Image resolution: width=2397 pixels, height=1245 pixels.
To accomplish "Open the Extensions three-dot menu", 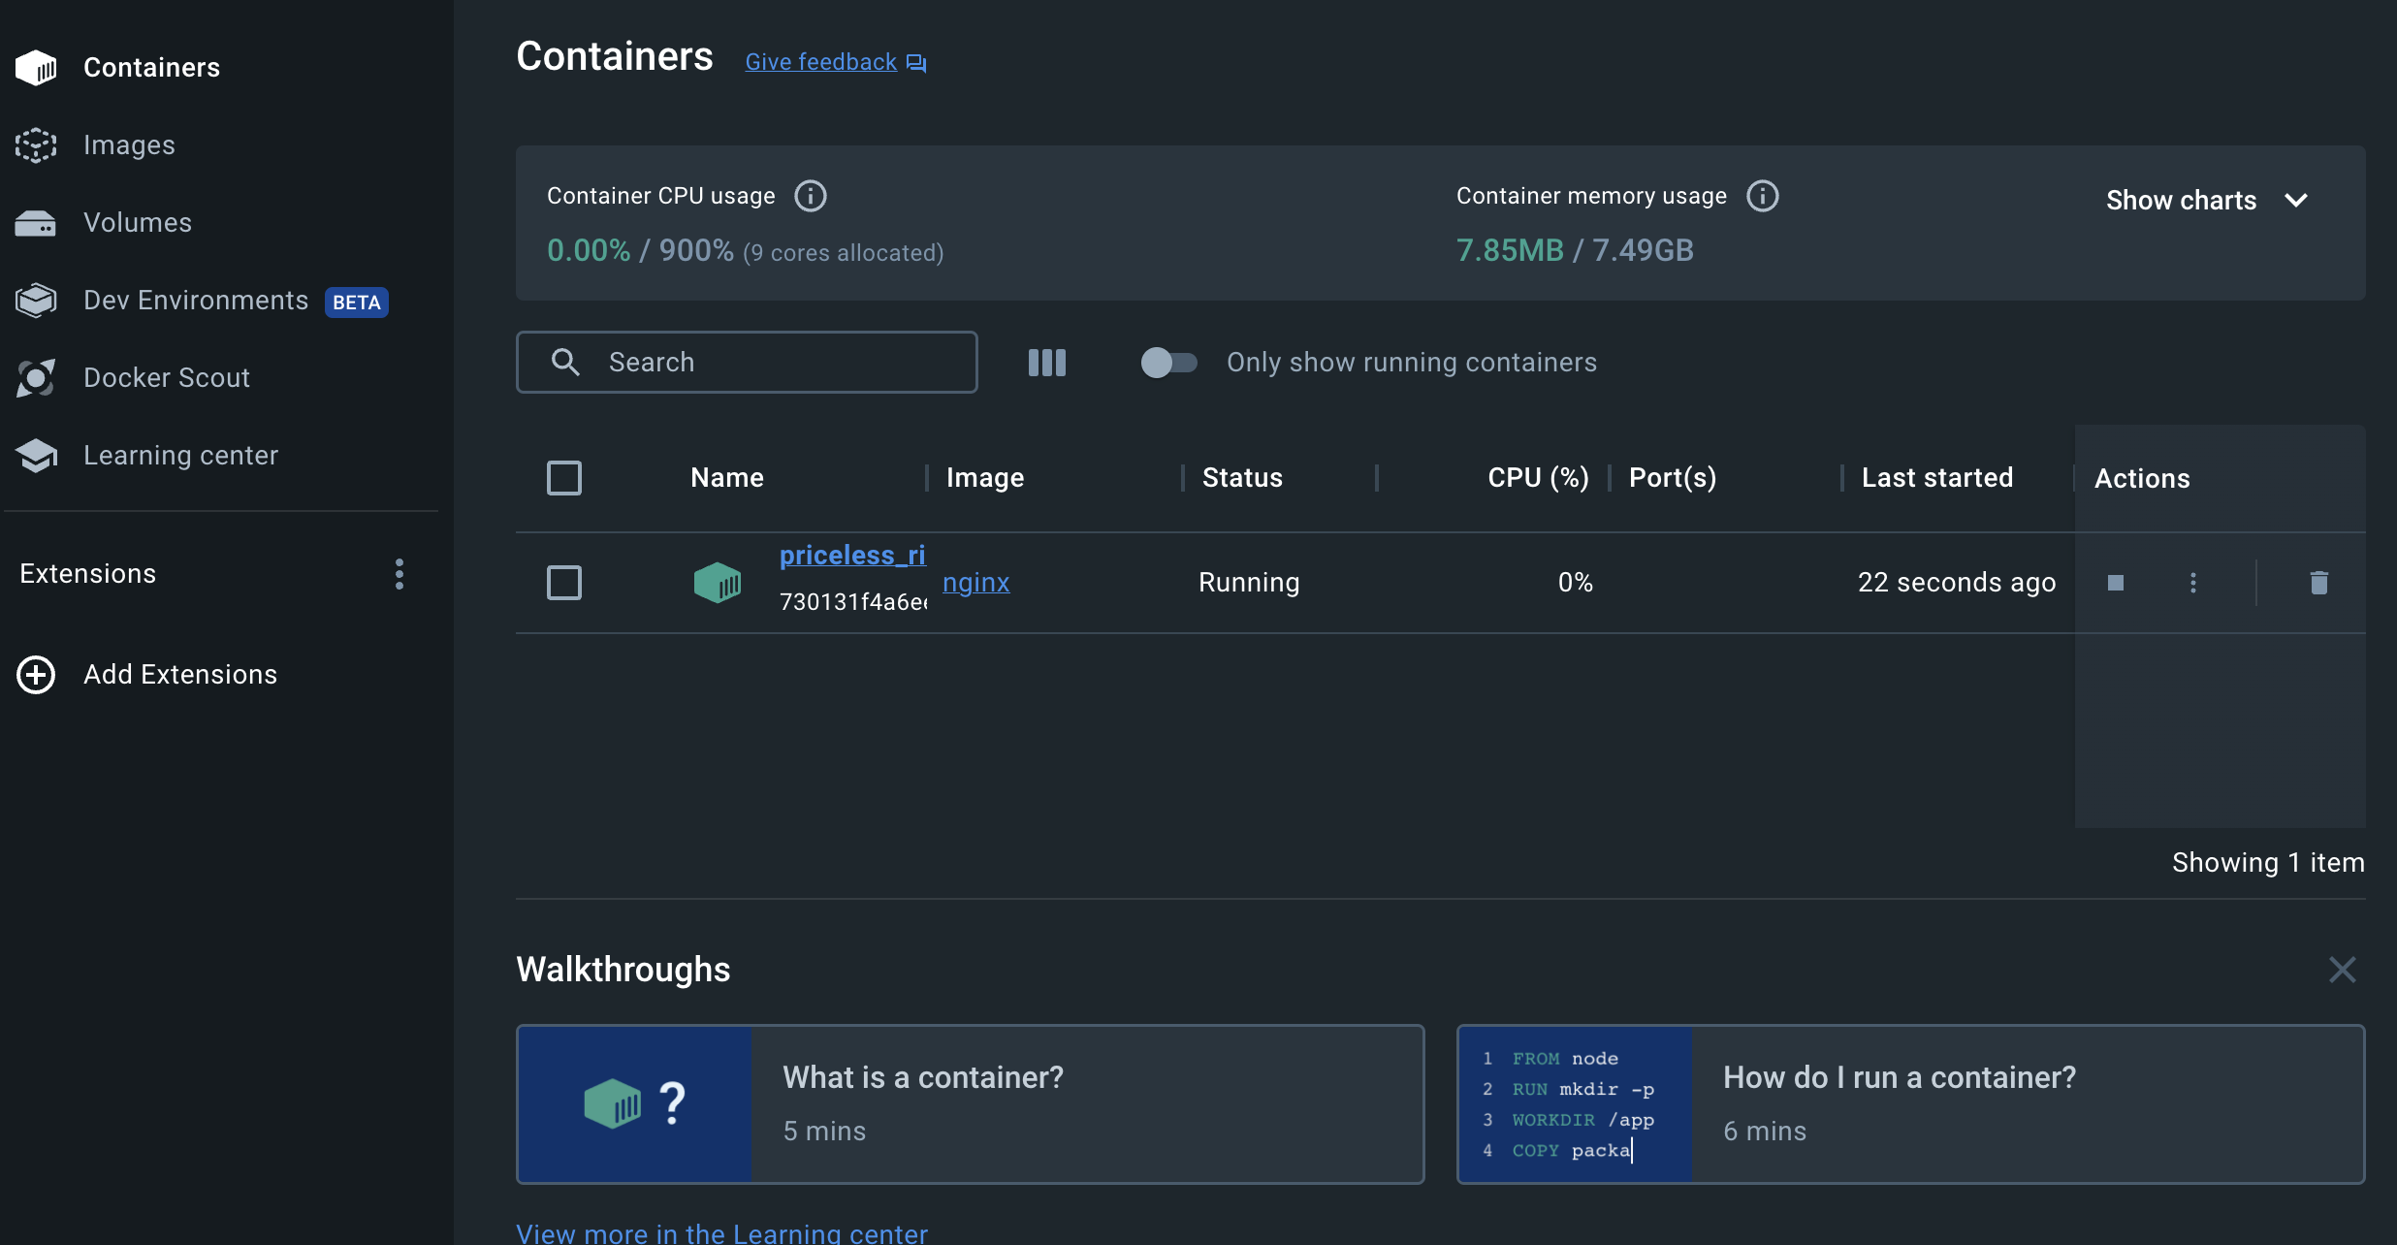I will point(399,574).
